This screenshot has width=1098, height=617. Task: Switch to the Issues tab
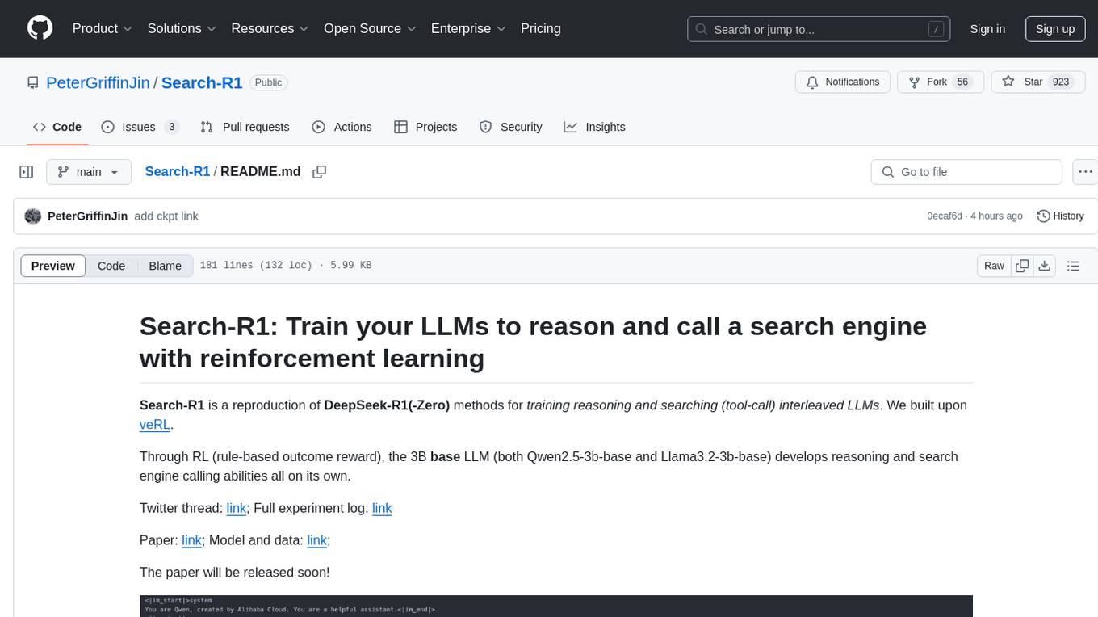tap(140, 127)
